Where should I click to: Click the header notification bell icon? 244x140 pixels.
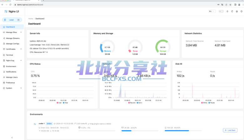pos(227,11)
